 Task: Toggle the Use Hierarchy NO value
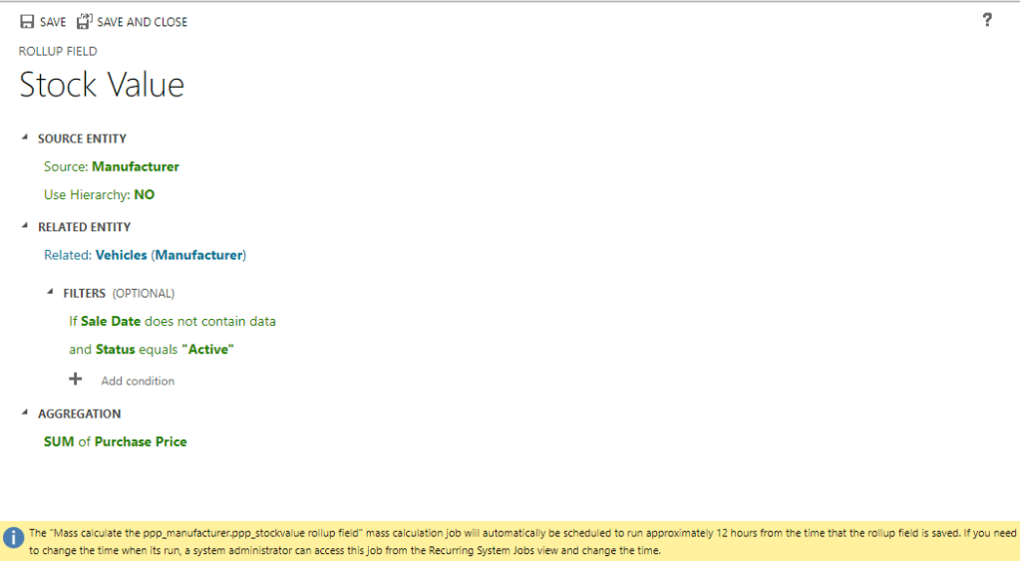(144, 195)
